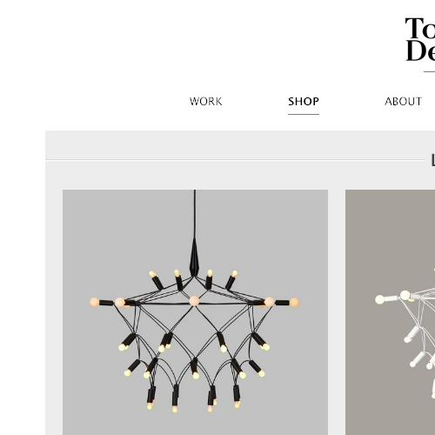Click the black chandelier's hanging cord
Viewport: 435px width, 435px height.
[195, 214]
